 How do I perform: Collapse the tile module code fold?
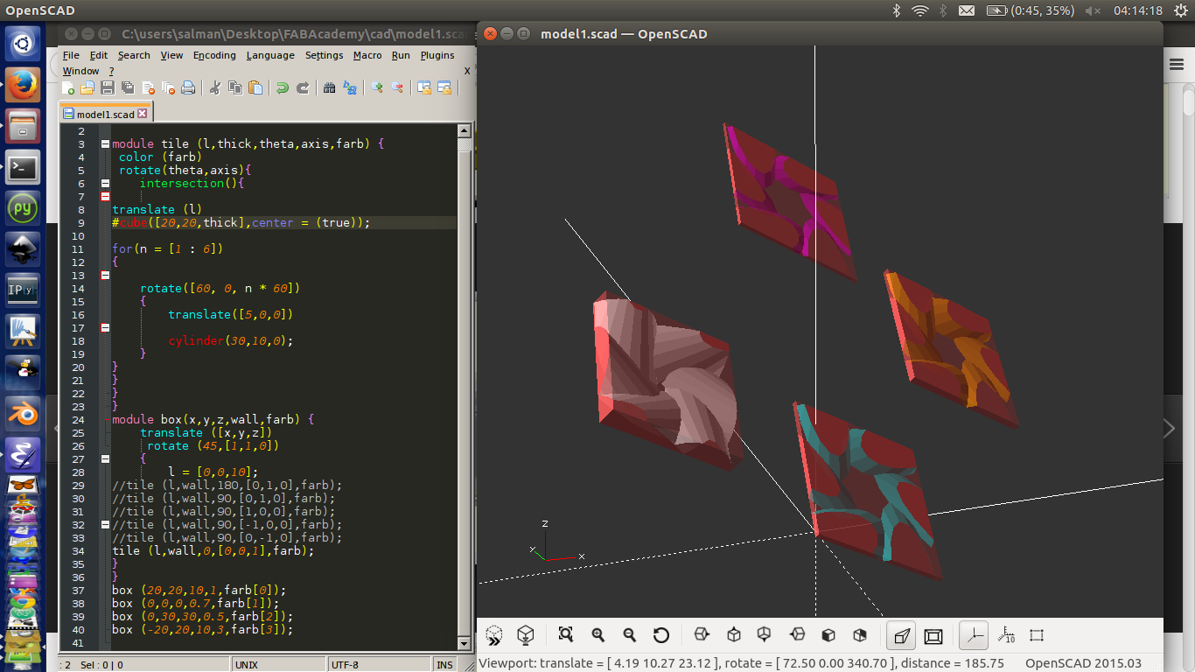tap(105, 143)
